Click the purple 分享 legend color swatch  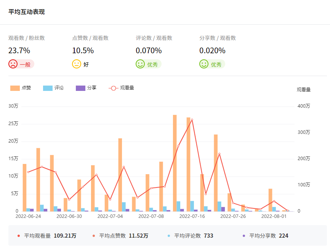80,88
